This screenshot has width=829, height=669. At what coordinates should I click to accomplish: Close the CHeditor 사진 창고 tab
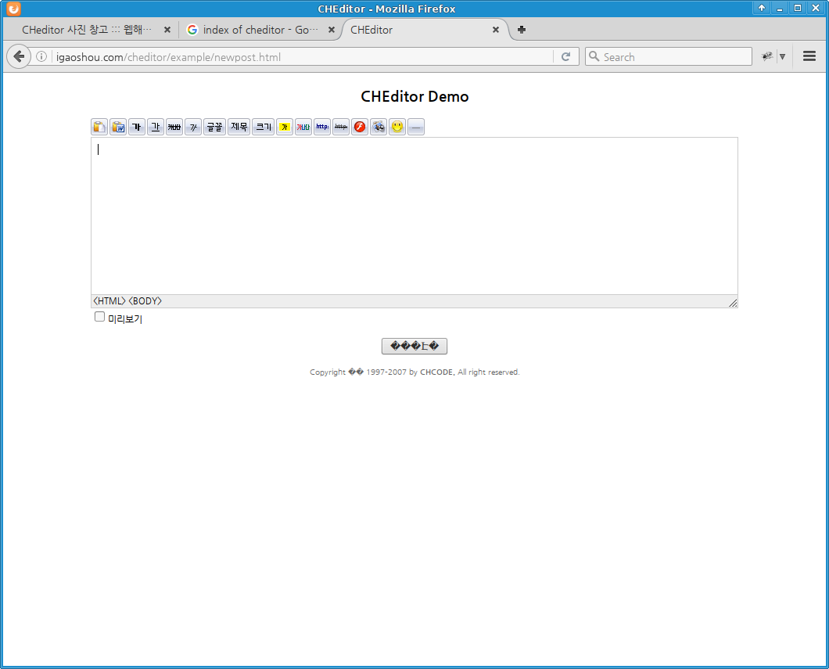coord(167,30)
